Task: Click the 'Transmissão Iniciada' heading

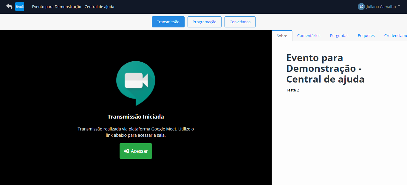Action: pos(136,116)
